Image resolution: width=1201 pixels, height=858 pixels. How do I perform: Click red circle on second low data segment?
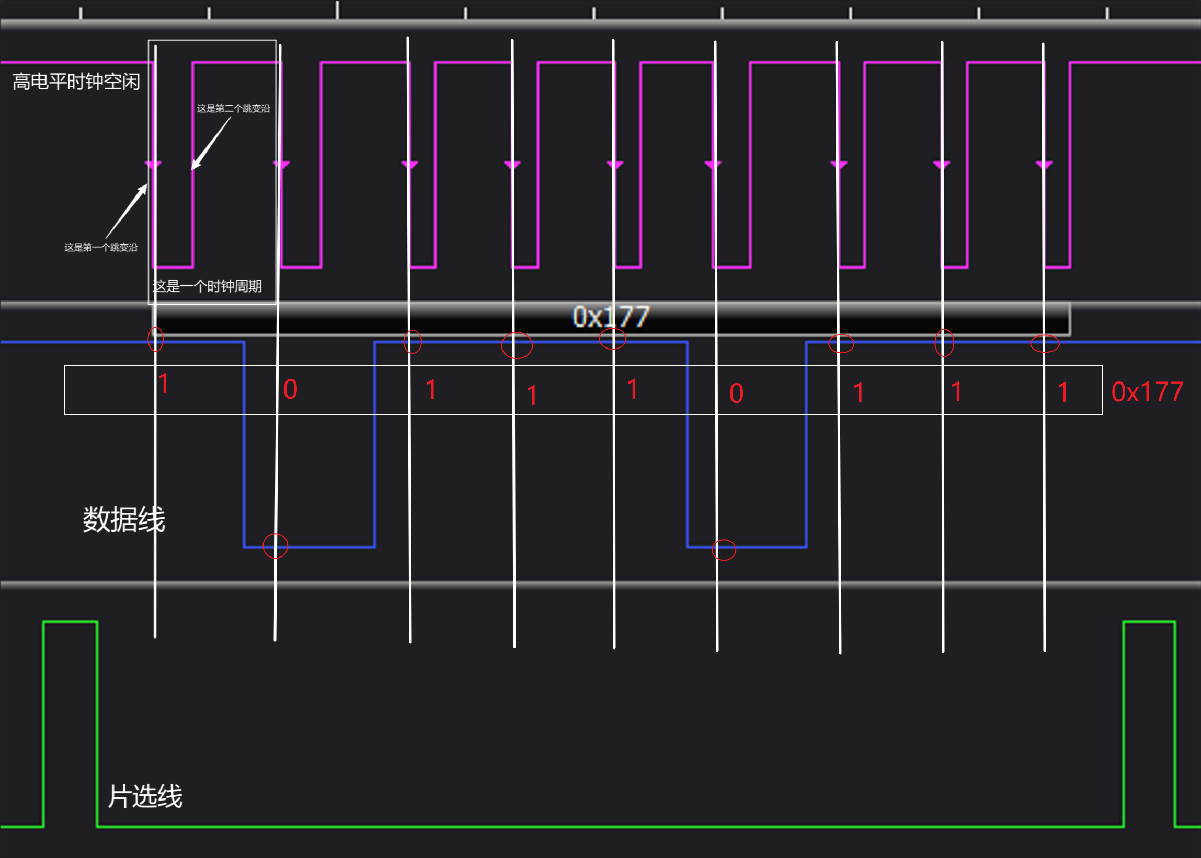pos(724,550)
